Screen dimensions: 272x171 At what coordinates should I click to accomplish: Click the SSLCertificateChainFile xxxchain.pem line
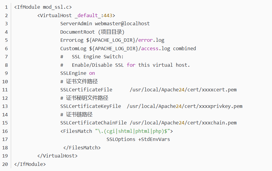coord(148,123)
